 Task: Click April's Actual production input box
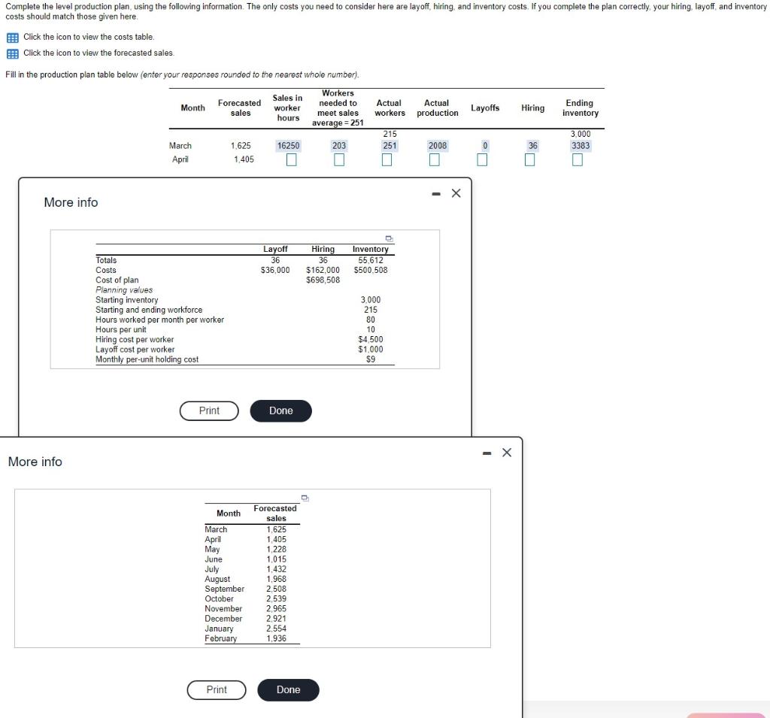tap(435, 159)
